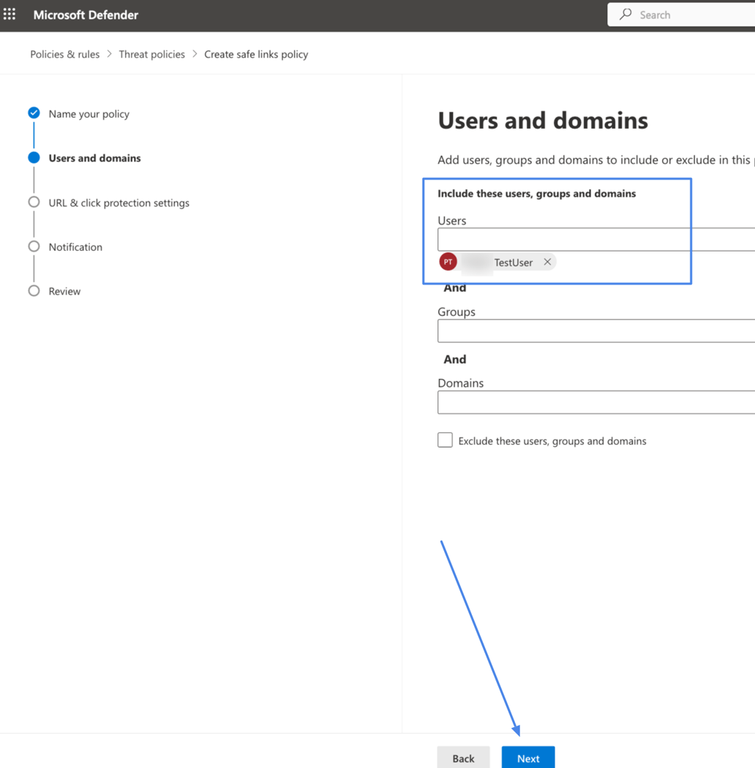Navigate to Threat policies breadcrumb

(151, 53)
